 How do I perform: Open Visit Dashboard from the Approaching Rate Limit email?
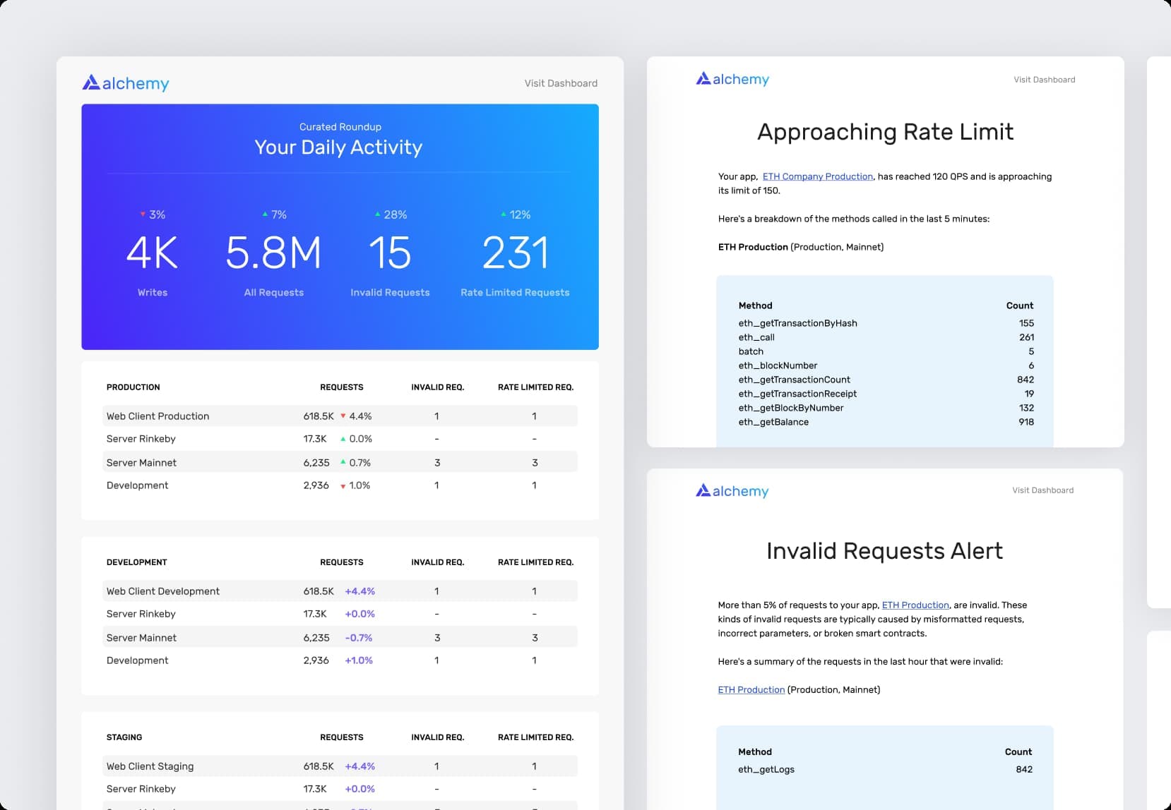1044,79
